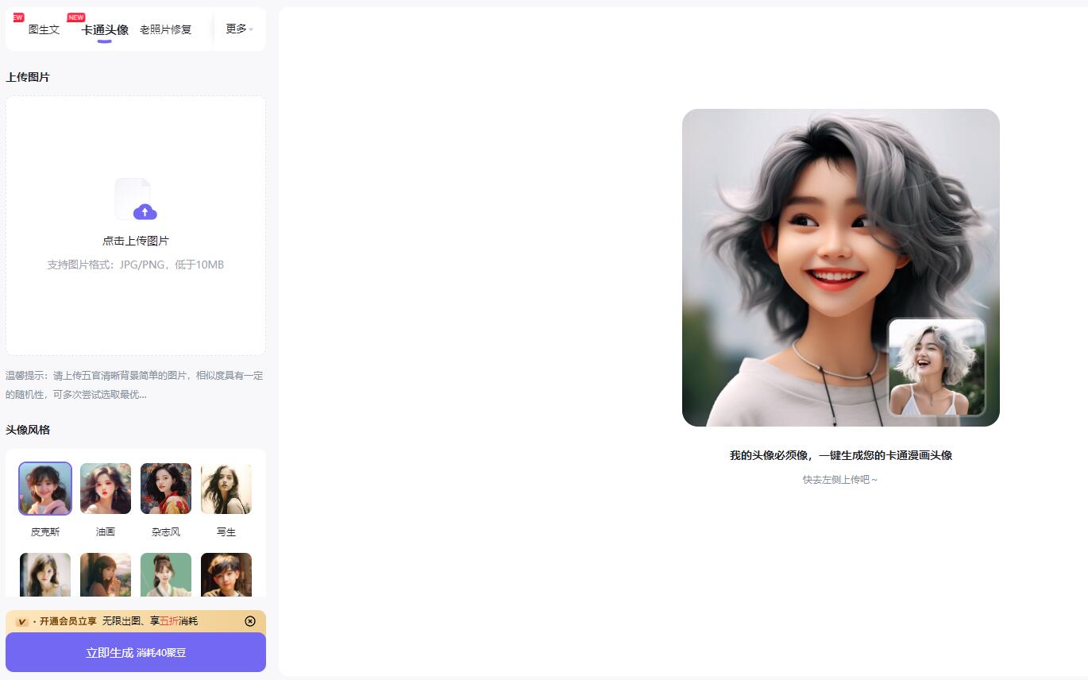The width and height of the screenshot is (1088, 680).
Task: Choose the boy portrait style in second row
Action: 226,575
